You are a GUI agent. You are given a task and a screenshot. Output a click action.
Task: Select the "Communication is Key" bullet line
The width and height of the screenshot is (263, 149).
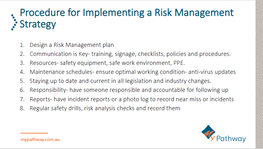click(130, 54)
